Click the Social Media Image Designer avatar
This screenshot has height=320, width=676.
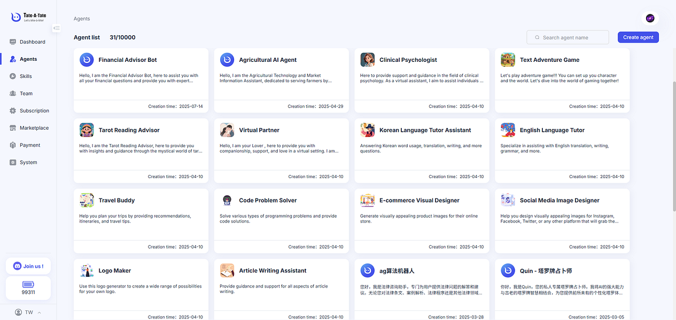click(x=508, y=201)
